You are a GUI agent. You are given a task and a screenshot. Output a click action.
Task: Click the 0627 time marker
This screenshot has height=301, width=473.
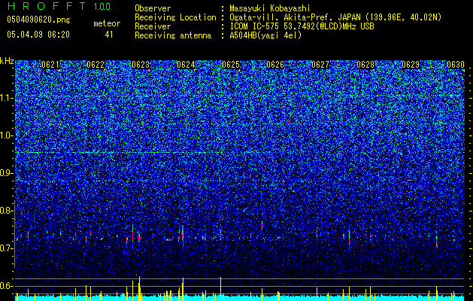320,65
